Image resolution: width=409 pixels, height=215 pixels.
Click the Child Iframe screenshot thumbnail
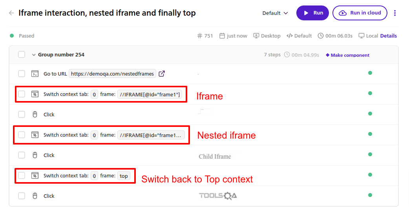pos(215,156)
